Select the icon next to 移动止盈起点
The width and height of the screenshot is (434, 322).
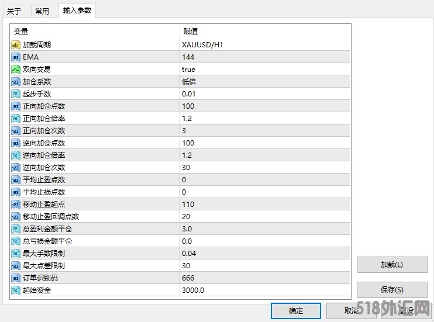pos(16,205)
